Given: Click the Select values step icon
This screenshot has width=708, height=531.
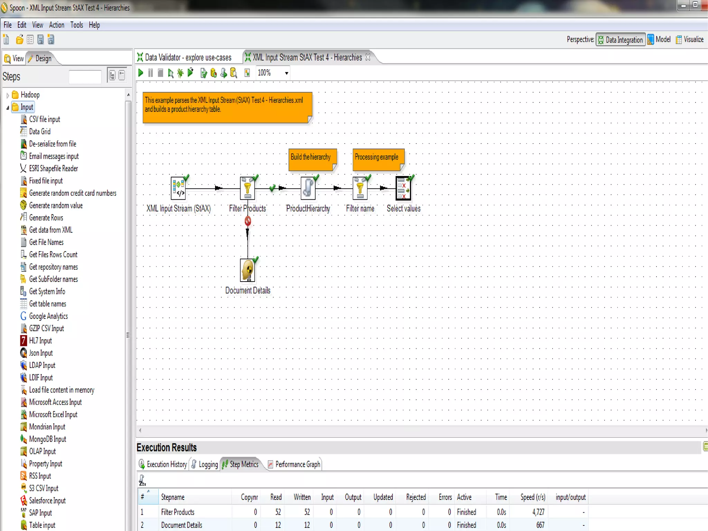Looking at the screenshot, I should point(403,189).
